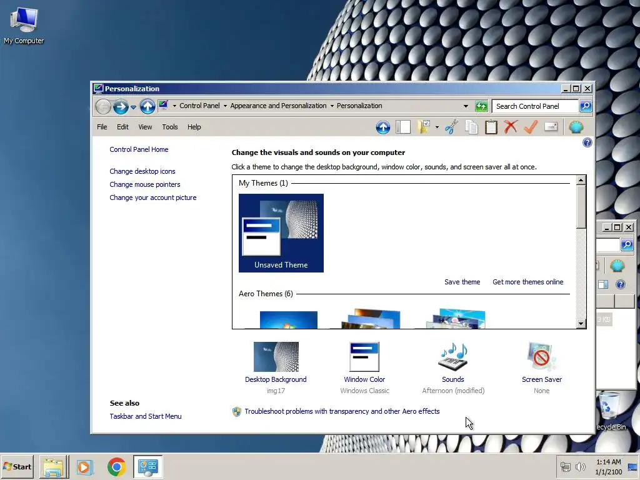Expand the root arrow before Control Panel breadcrumb
This screenshot has height=480, width=640.
(175, 106)
